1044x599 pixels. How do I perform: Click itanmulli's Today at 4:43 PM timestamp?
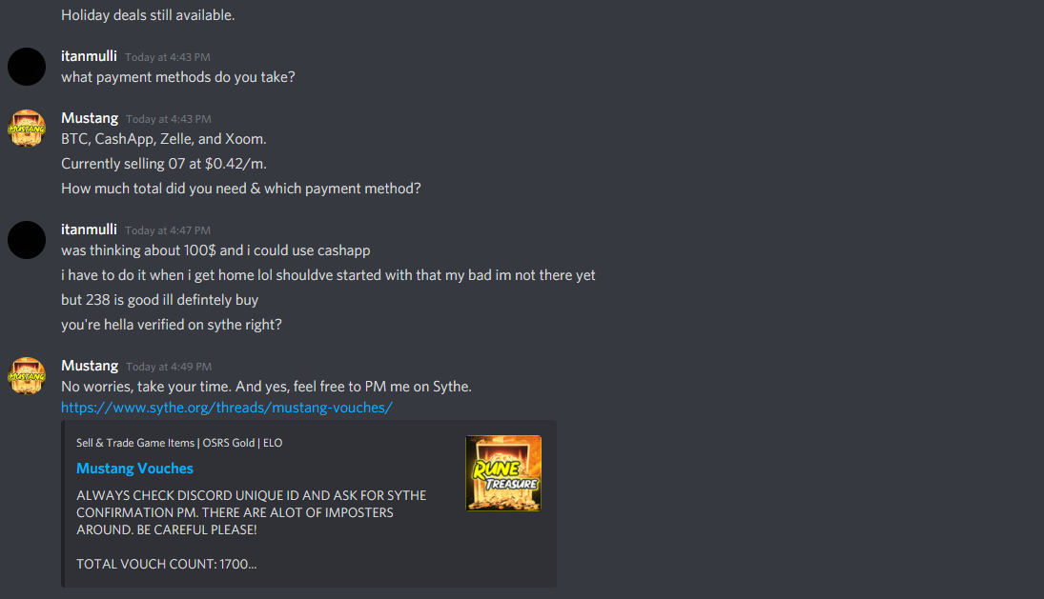pos(168,57)
